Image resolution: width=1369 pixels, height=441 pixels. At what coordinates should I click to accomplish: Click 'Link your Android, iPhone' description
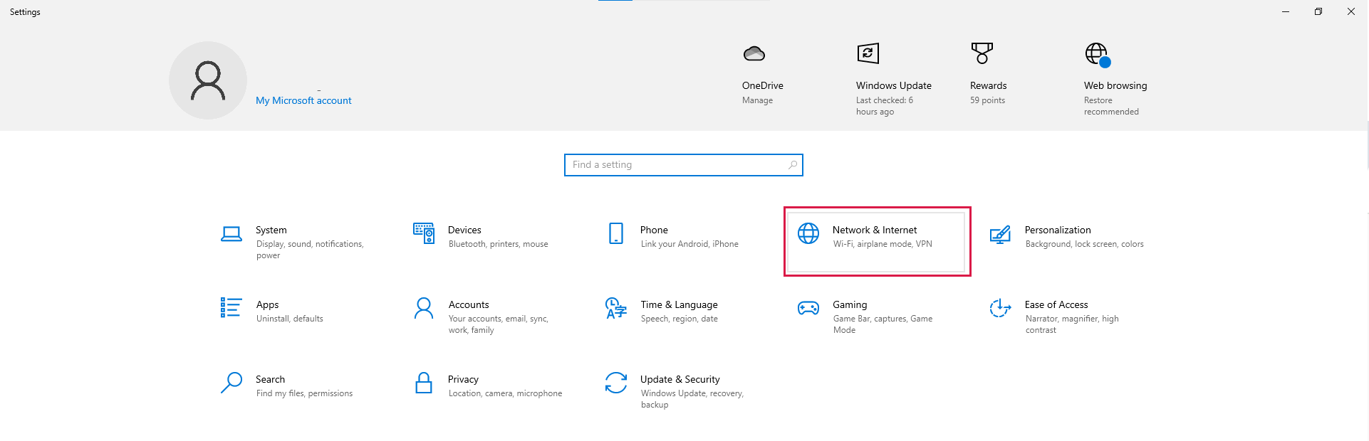click(689, 244)
